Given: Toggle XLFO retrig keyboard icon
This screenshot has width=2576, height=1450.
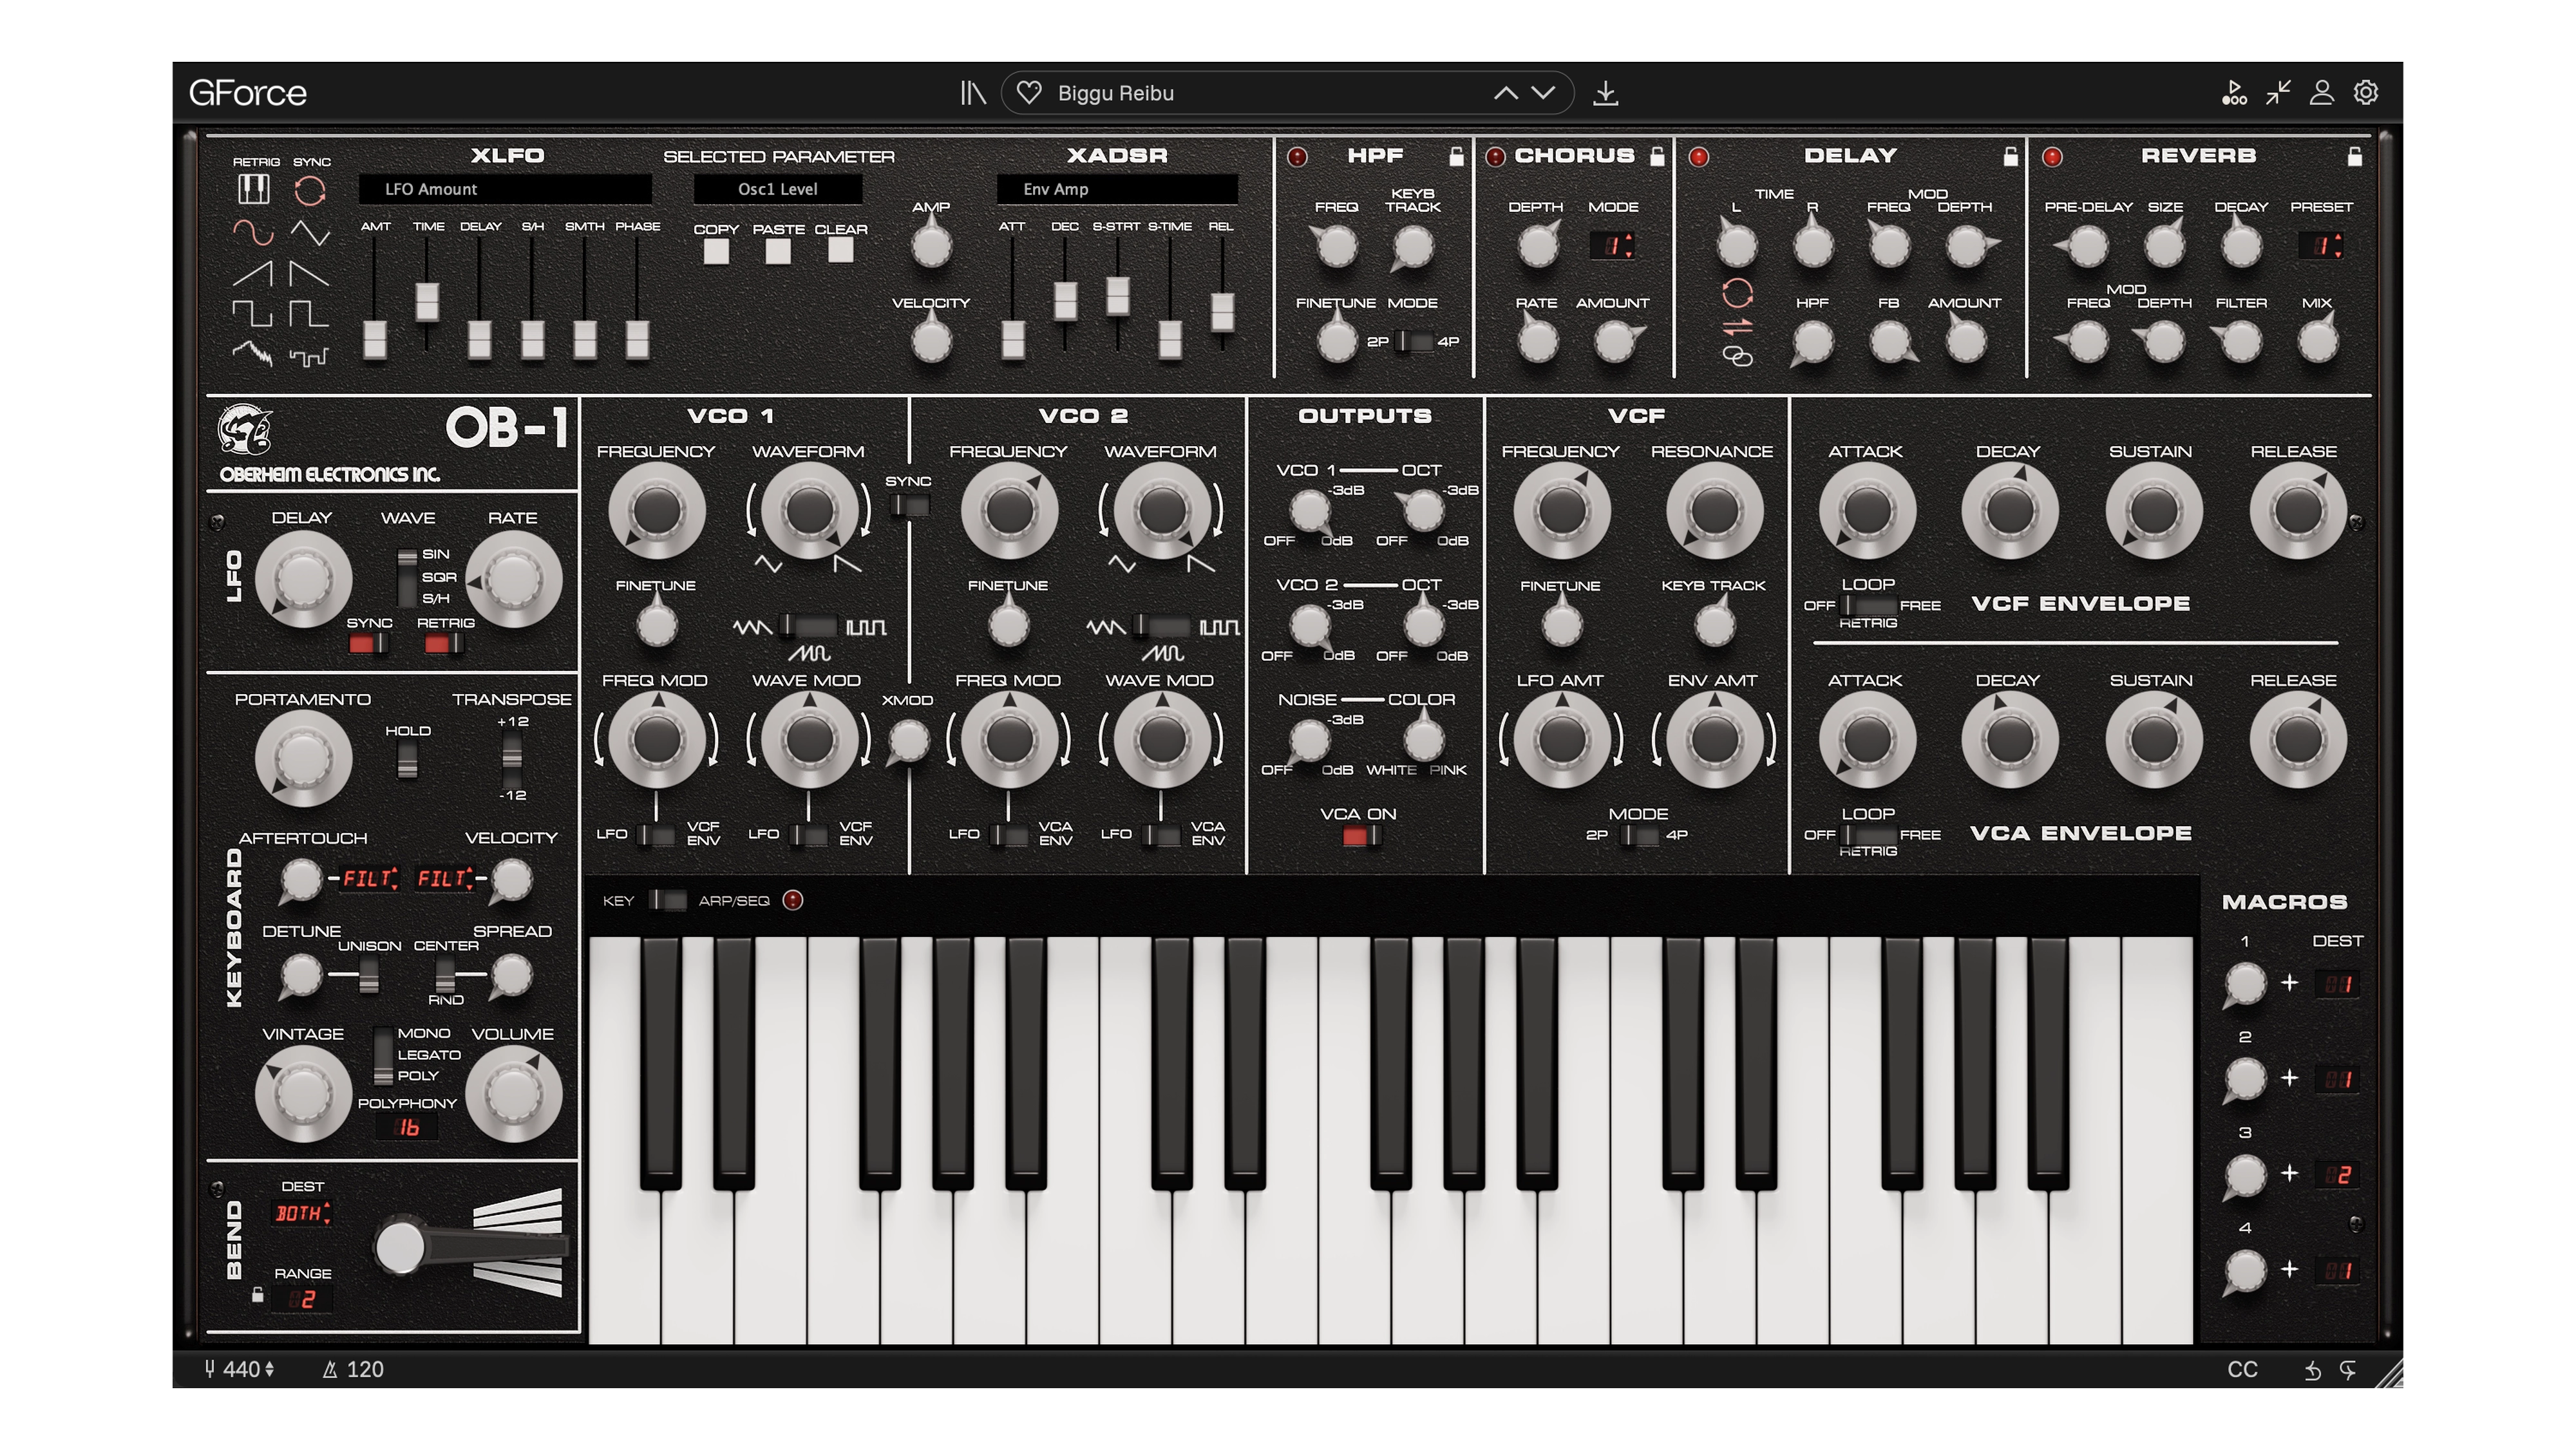Looking at the screenshot, I should click(x=253, y=189).
